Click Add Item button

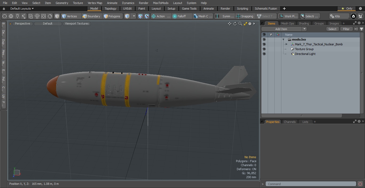[281, 29]
